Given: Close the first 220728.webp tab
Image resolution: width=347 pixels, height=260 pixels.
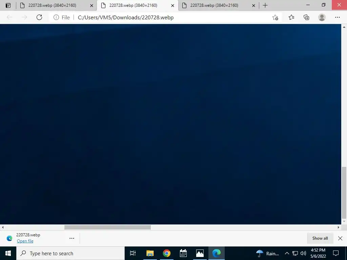Looking at the screenshot, I should click(91, 5).
